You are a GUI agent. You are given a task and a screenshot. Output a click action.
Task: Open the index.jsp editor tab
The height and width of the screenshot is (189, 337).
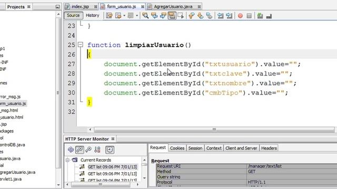click(80, 7)
